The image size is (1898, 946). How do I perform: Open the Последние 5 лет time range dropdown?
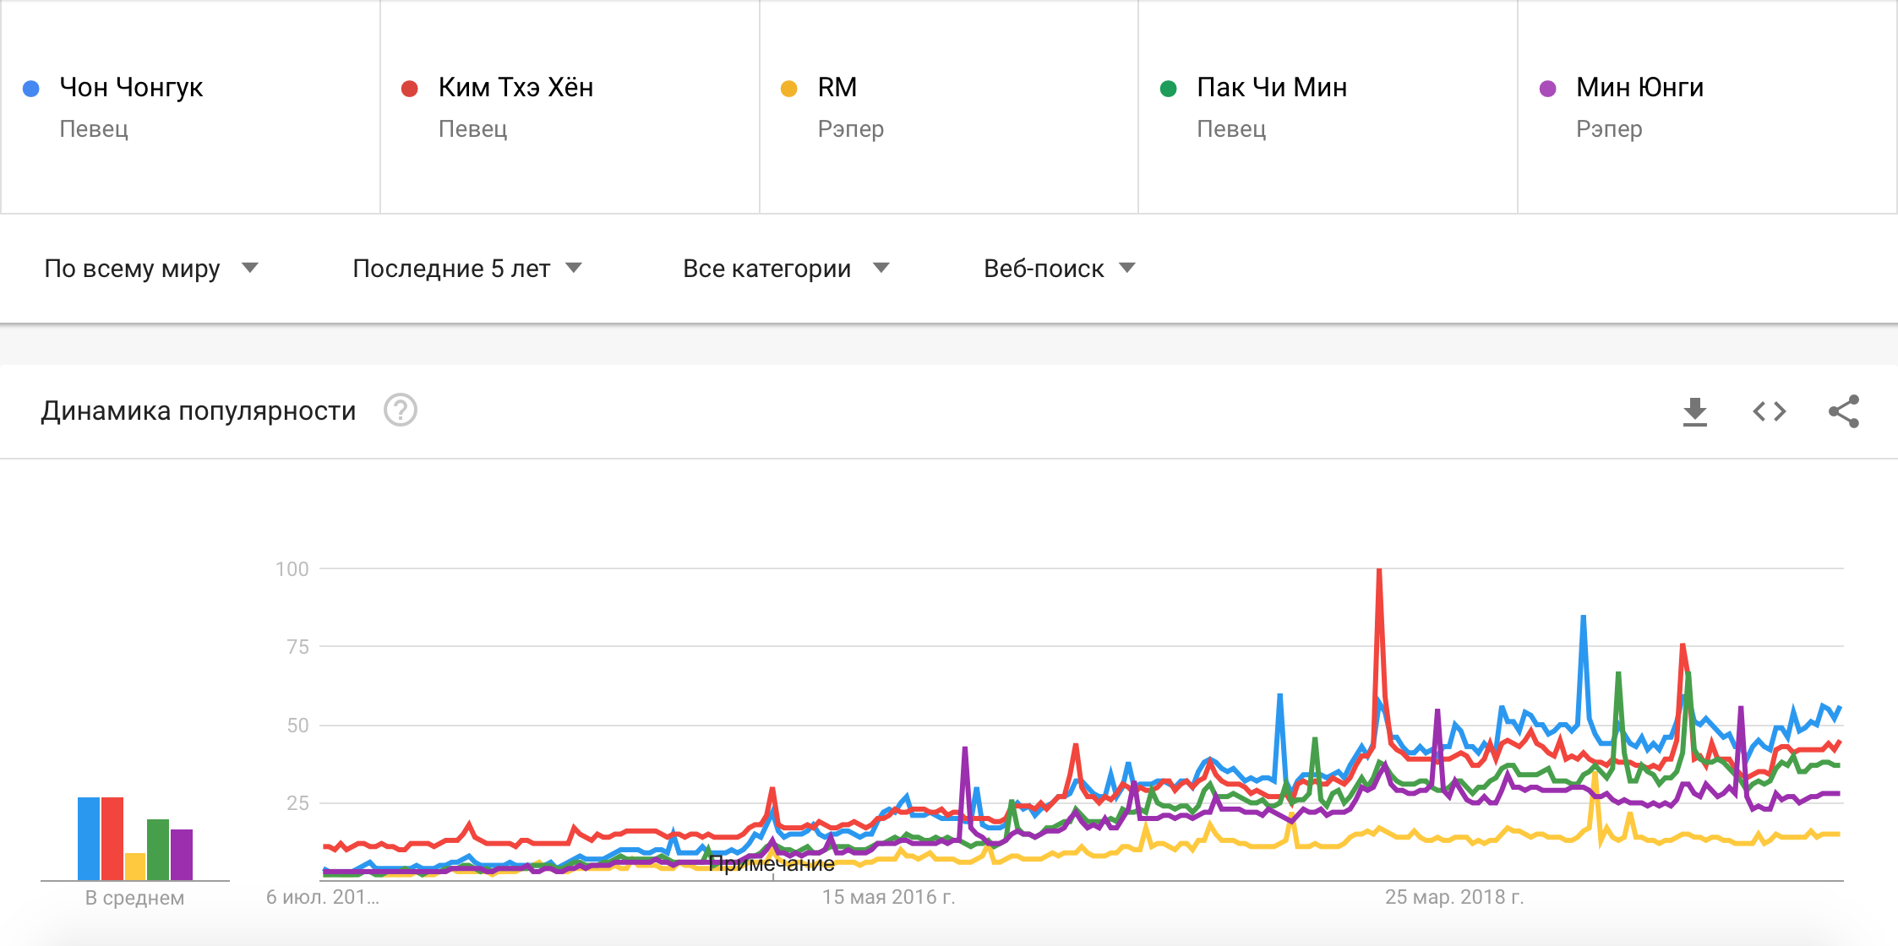point(467,269)
